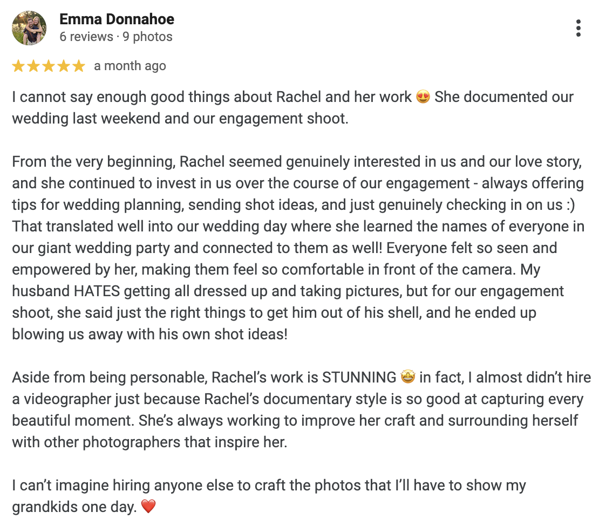Click the word 'STUNNING' in the review

359,378
